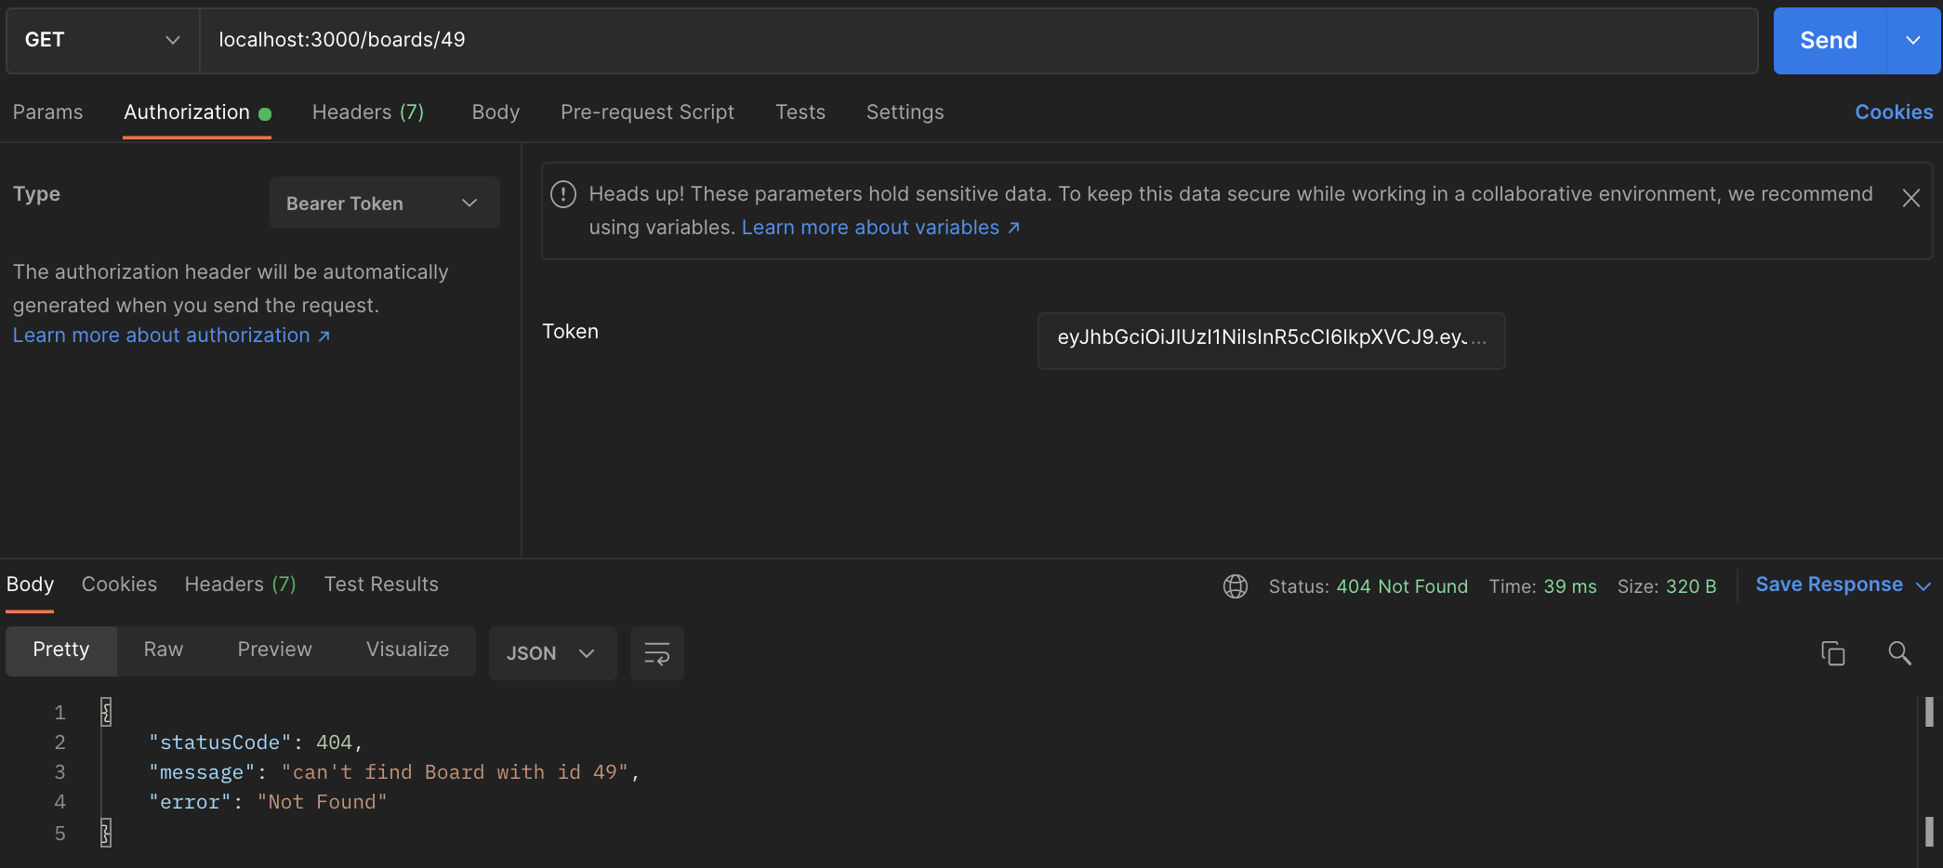Viewport: 1943px width, 868px height.
Task: Expand the Send button arrow options
Action: (x=1913, y=40)
